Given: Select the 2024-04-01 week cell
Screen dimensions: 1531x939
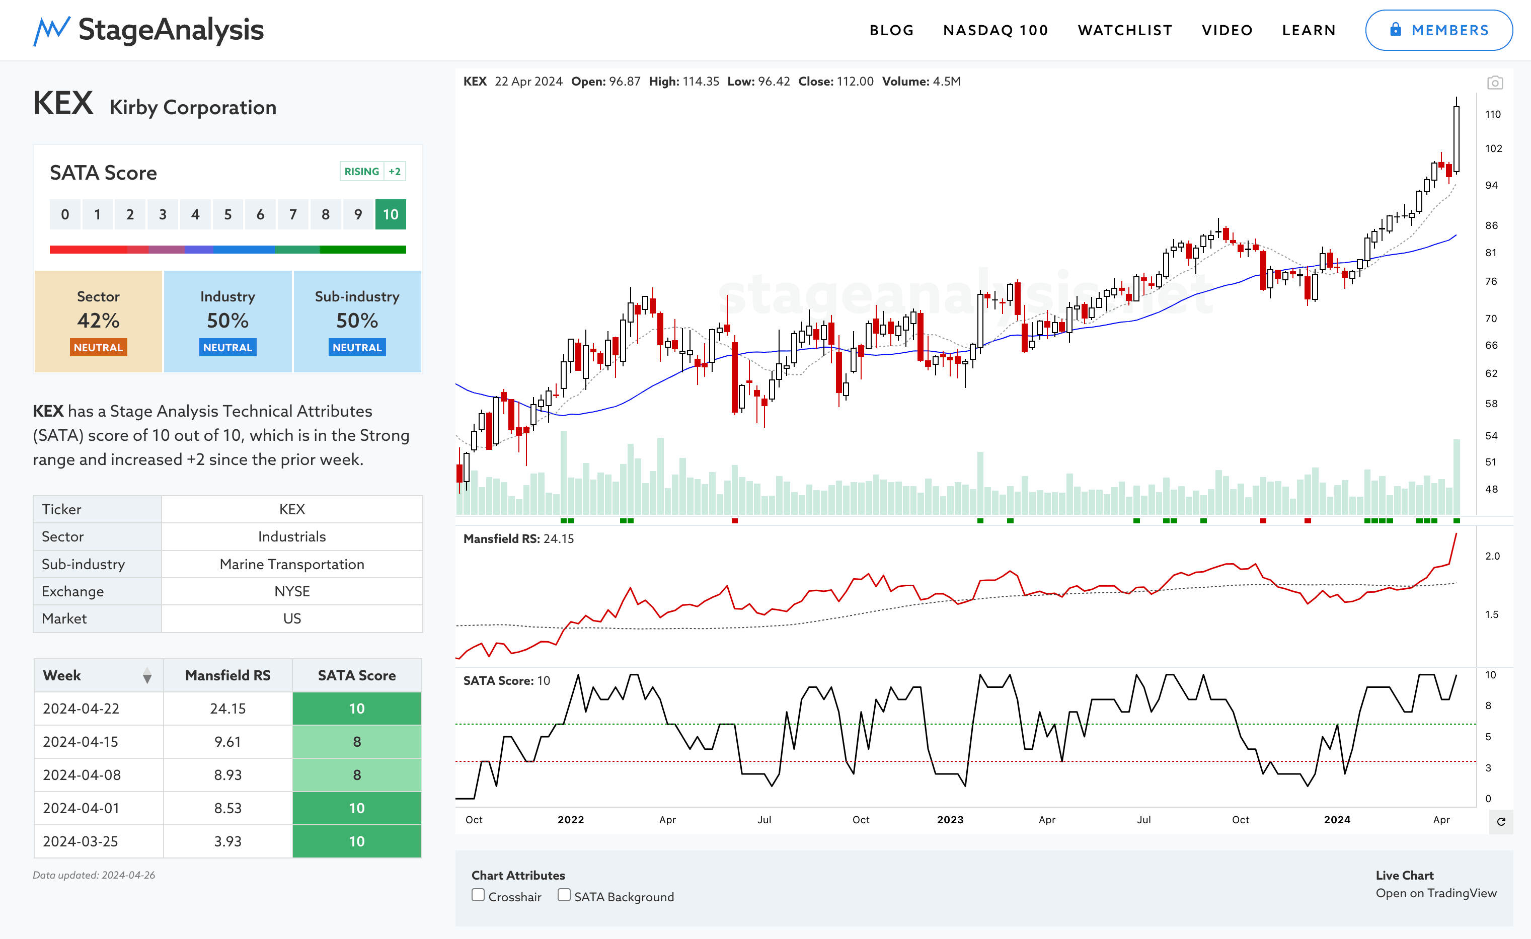Looking at the screenshot, I should (x=99, y=808).
